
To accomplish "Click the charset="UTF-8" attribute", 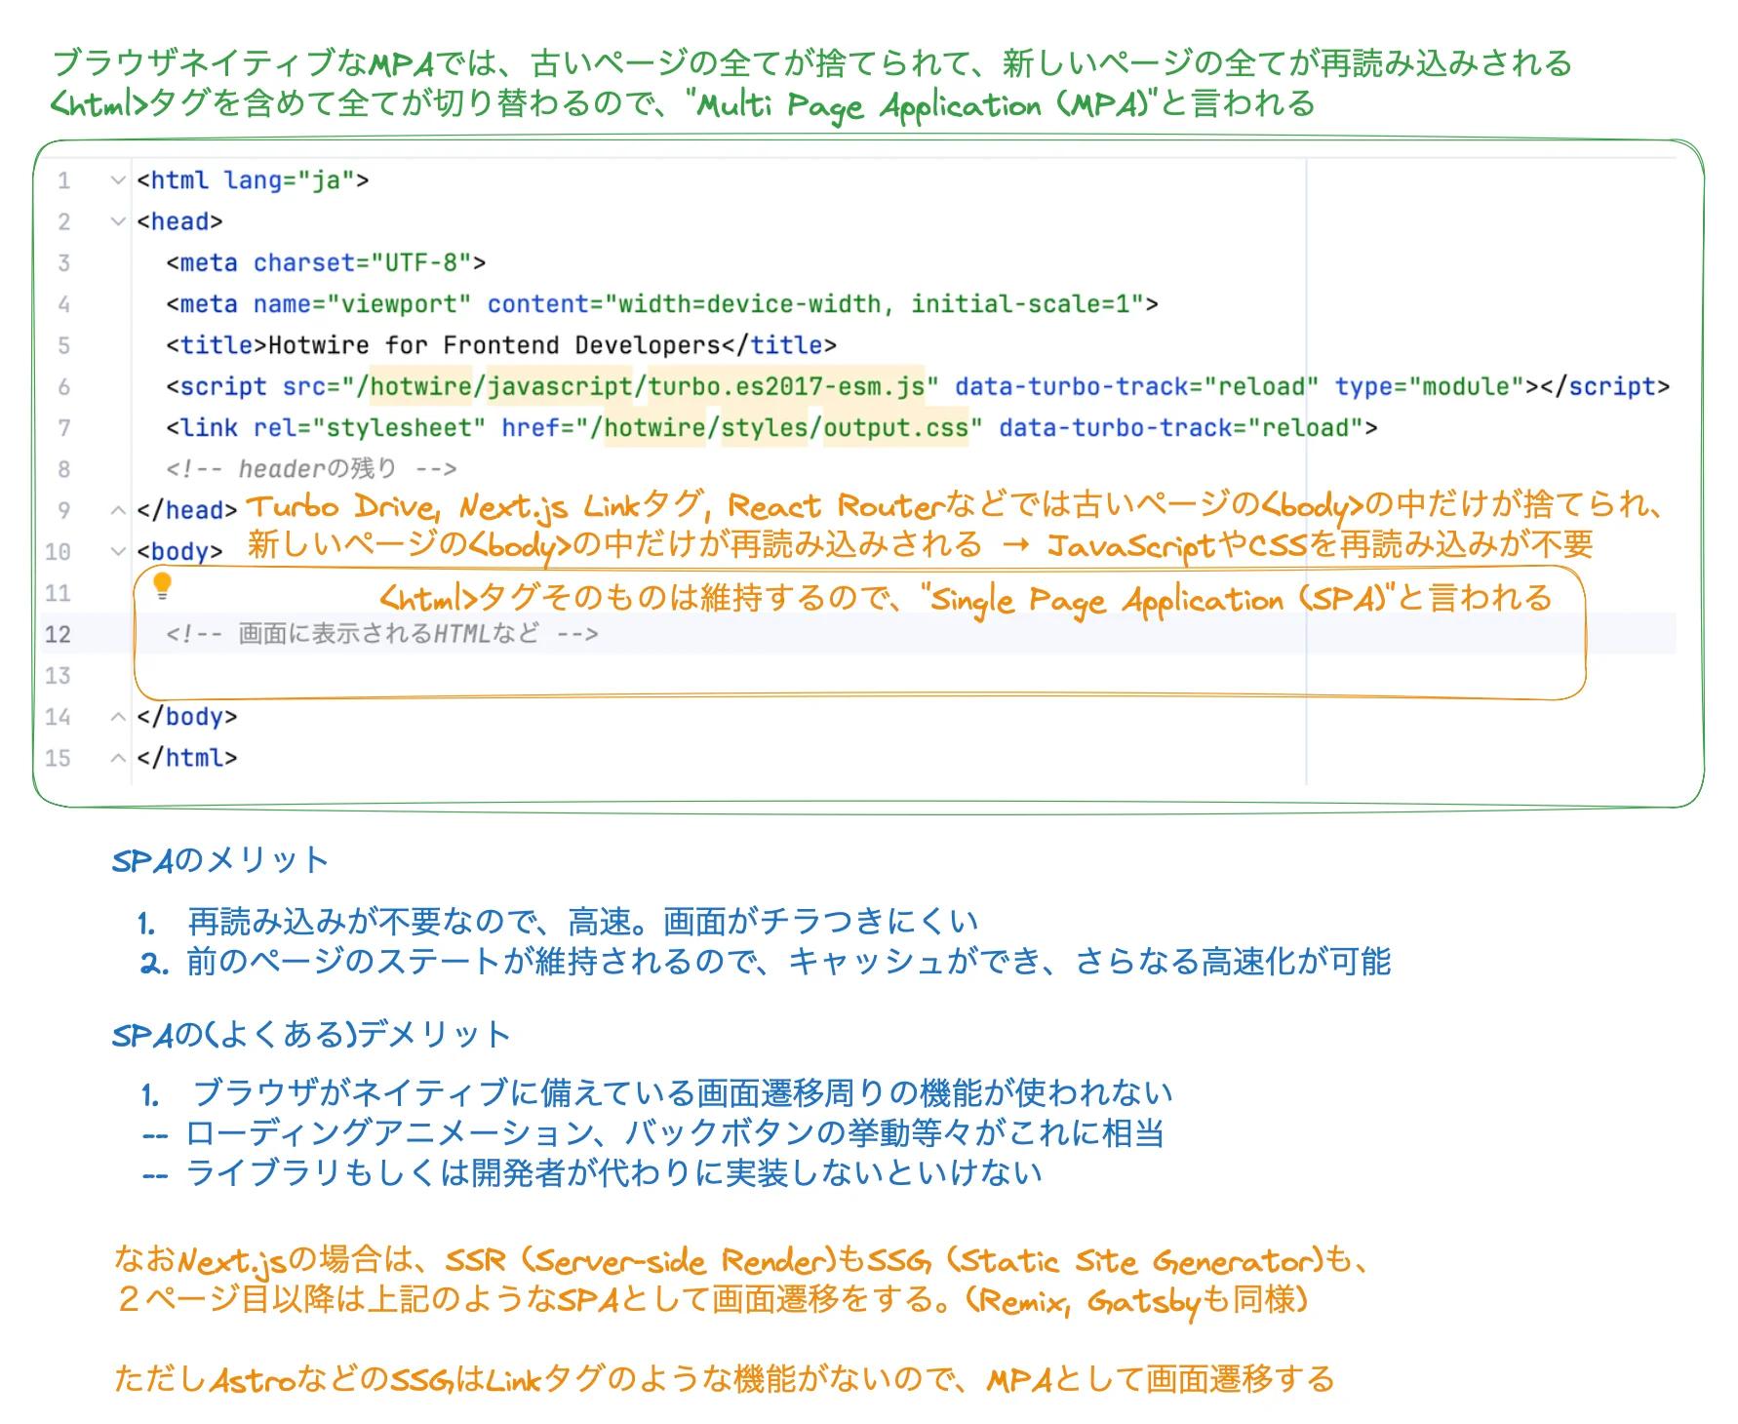I will tap(362, 263).
